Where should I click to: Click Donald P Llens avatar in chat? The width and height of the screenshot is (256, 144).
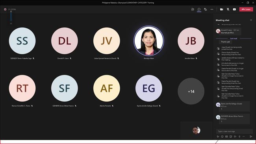pyautogui.click(x=218, y=31)
